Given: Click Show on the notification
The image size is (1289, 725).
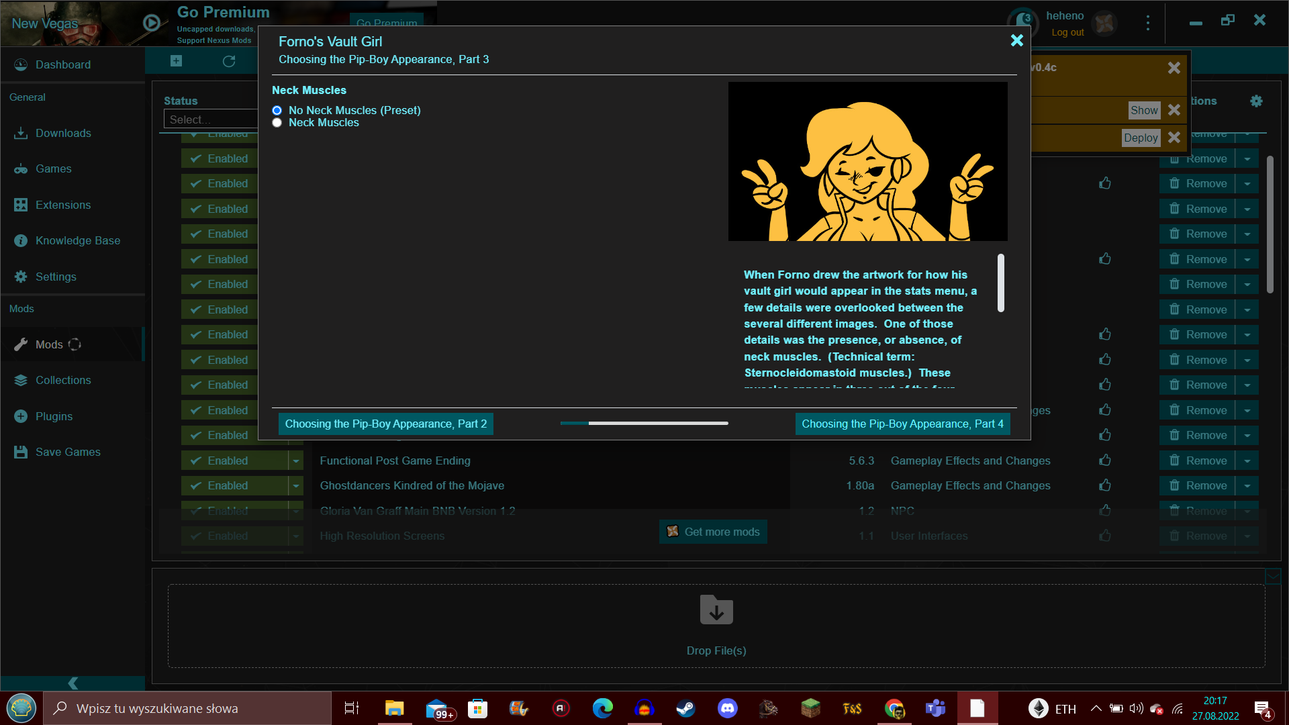Looking at the screenshot, I should coord(1144,110).
